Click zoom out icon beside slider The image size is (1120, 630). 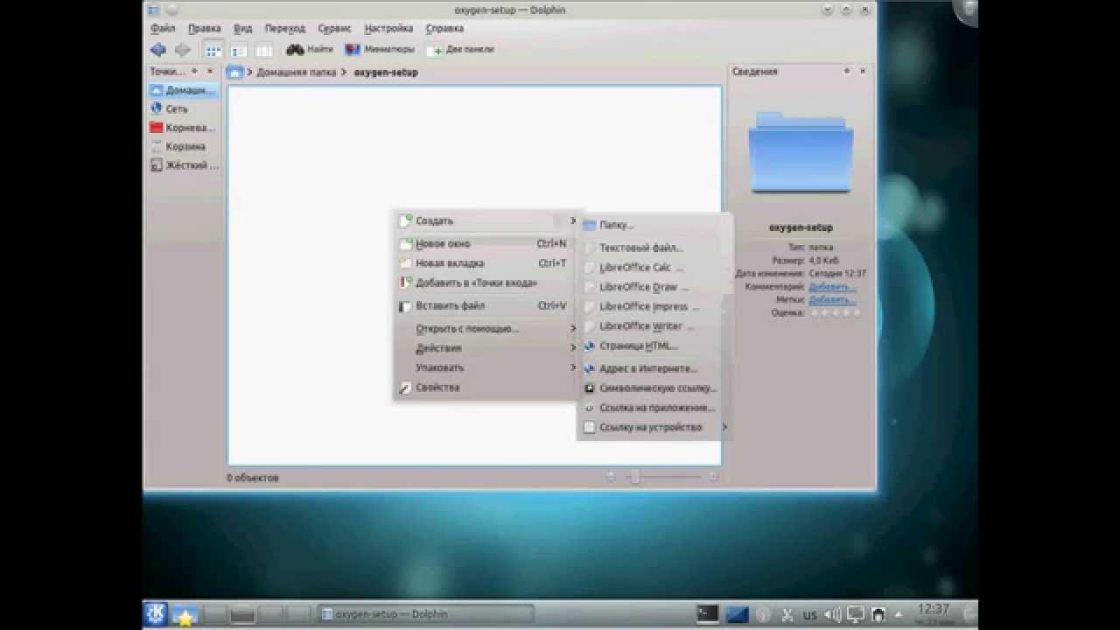(x=611, y=477)
